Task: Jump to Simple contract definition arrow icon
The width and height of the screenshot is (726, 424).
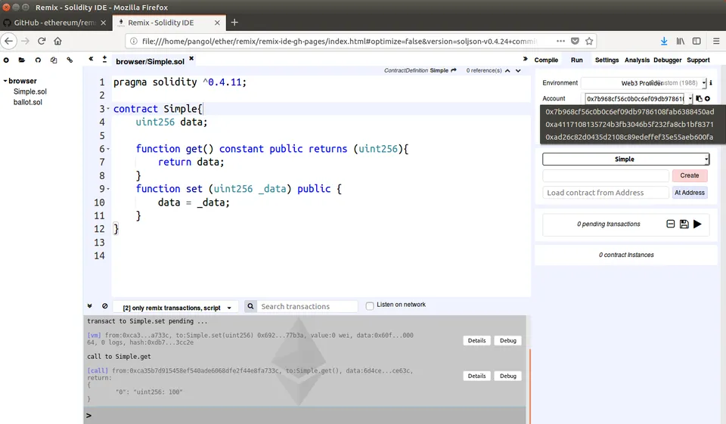Action: click(454, 70)
